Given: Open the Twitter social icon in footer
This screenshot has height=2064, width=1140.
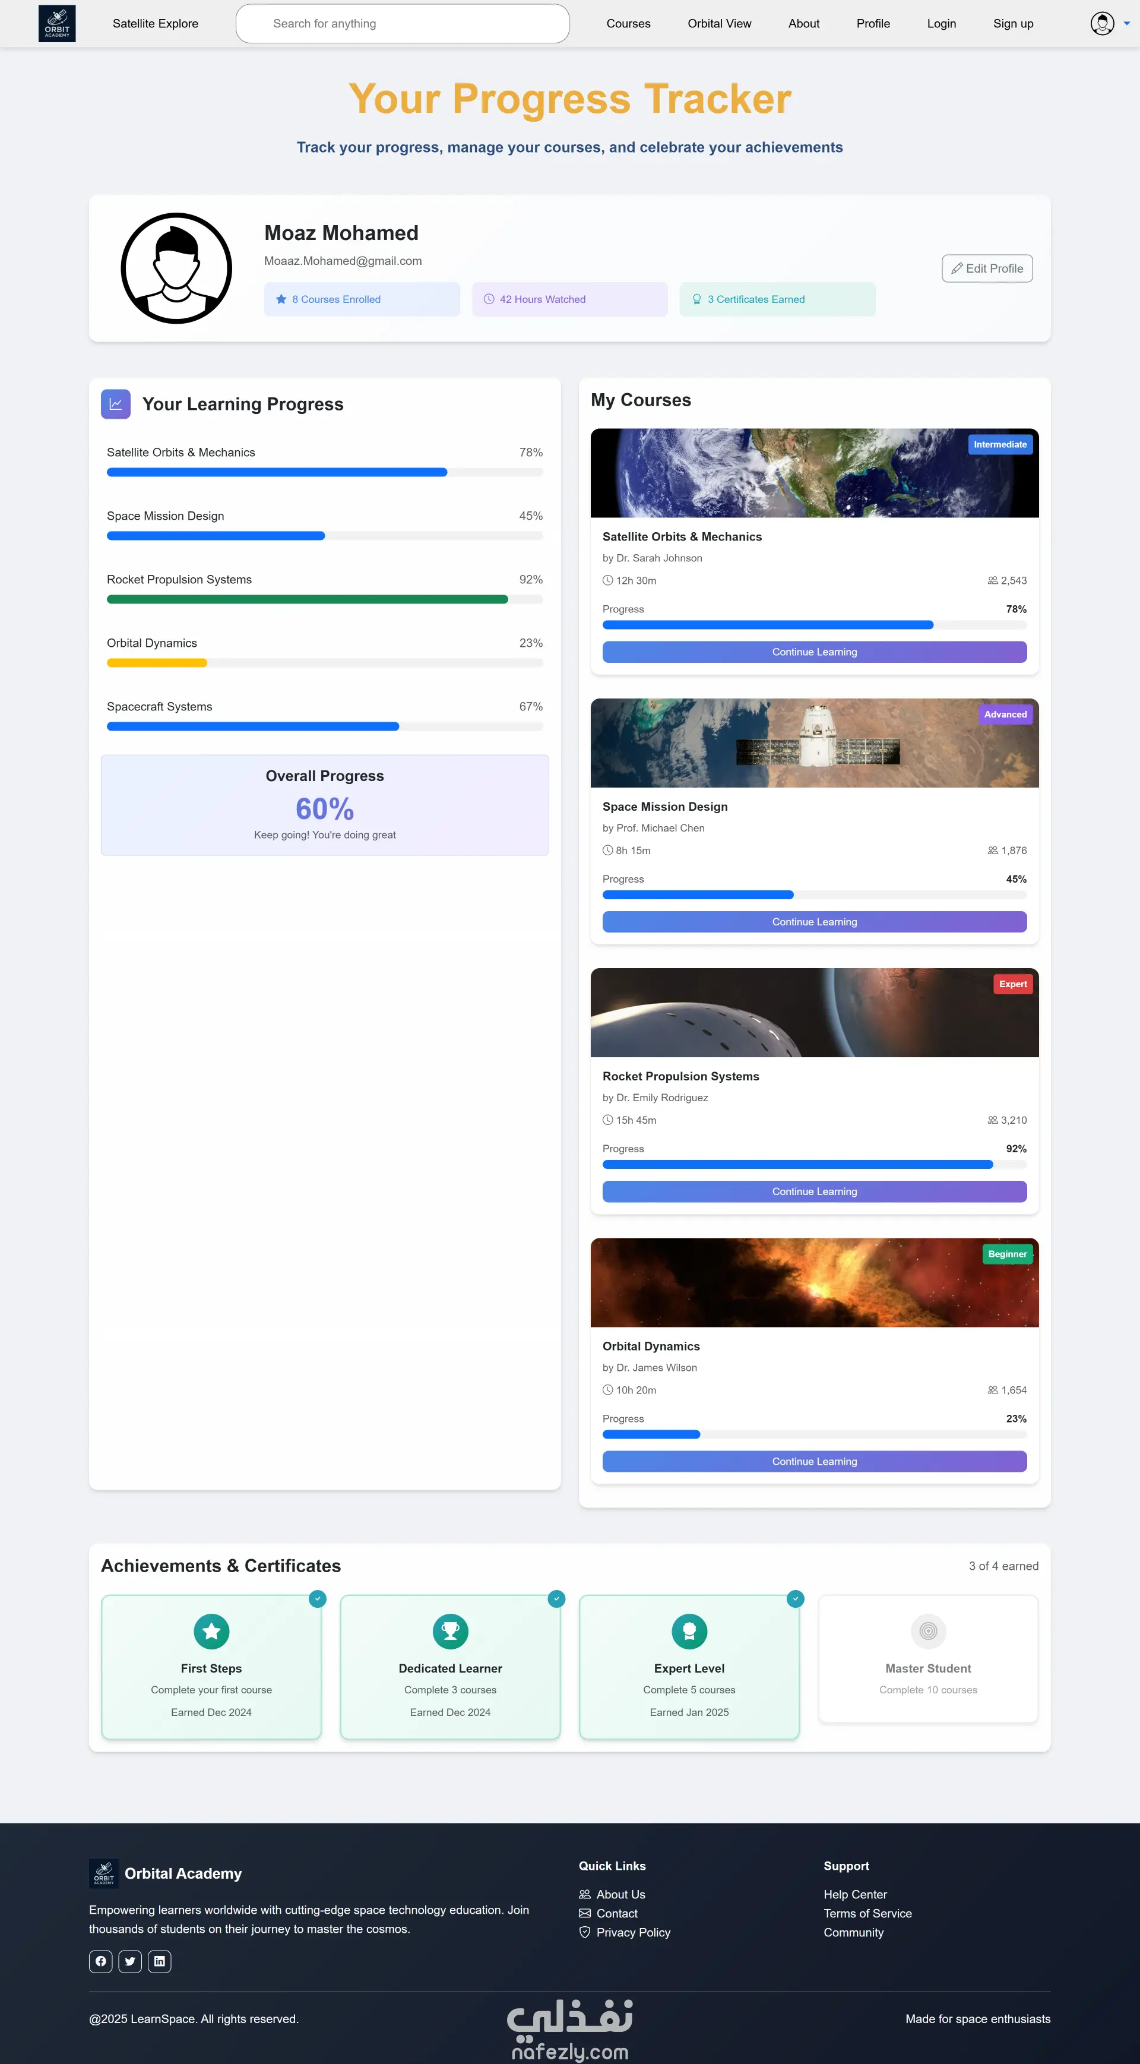Looking at the screenshot, I should pyautogui.click(x=130, y=1961).
